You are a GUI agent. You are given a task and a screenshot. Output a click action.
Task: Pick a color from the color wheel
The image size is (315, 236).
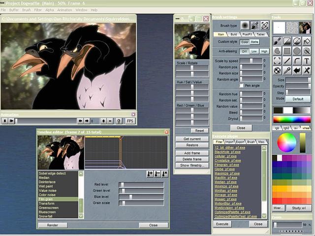[x=286, y=143]
